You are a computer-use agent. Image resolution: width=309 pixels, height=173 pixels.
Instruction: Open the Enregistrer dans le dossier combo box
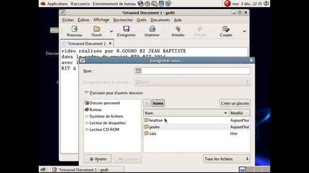click(192, 82)
